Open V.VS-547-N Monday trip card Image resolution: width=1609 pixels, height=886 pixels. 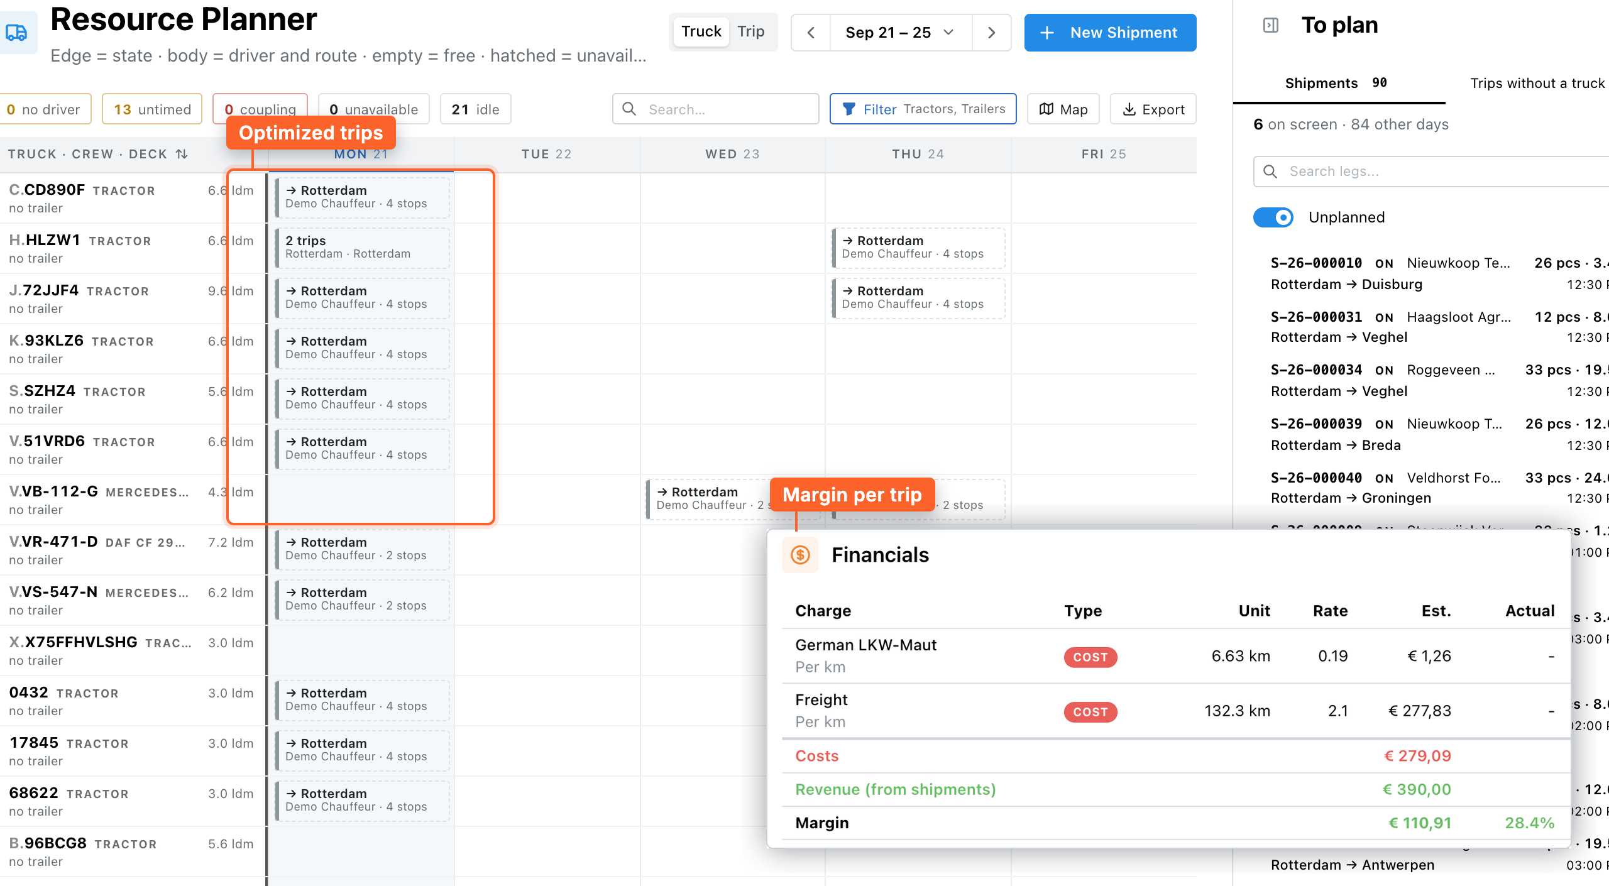pos(363,599)
